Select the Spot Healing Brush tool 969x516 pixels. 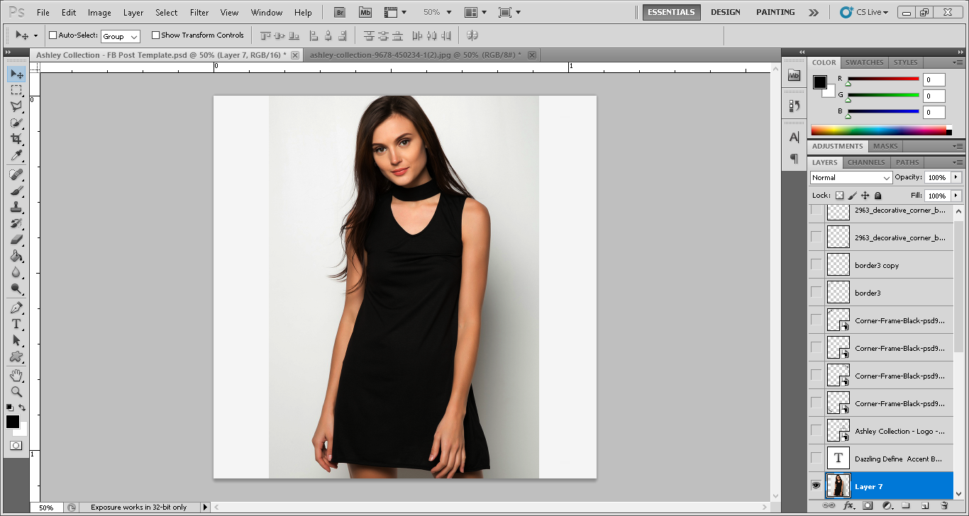point(16,174)
